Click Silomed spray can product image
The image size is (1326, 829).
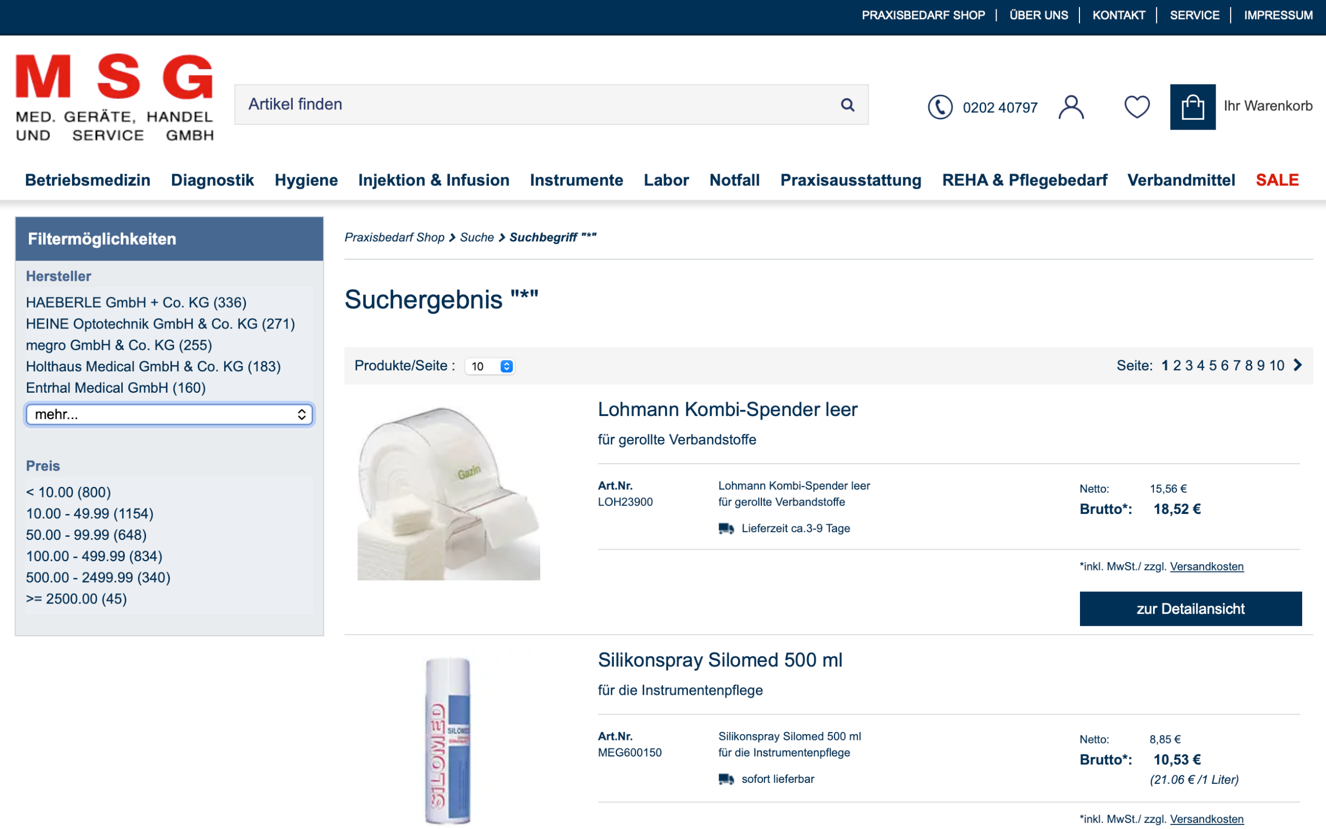click(449, 740)
